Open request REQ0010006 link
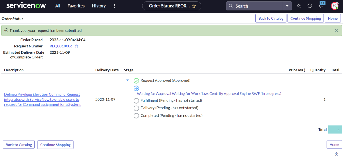The width and height of the screenshot is (344, 158). (x=61, y=46)
